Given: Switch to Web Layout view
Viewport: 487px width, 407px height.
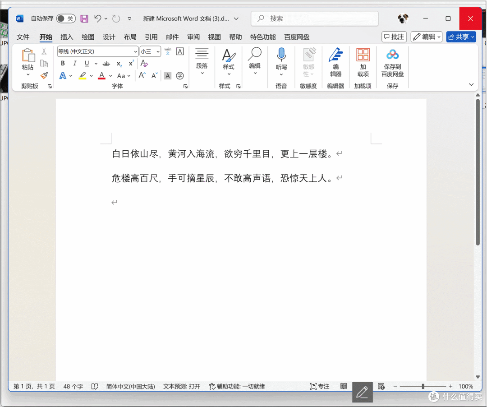Looking at the screenshot, I should coord(381,386).
